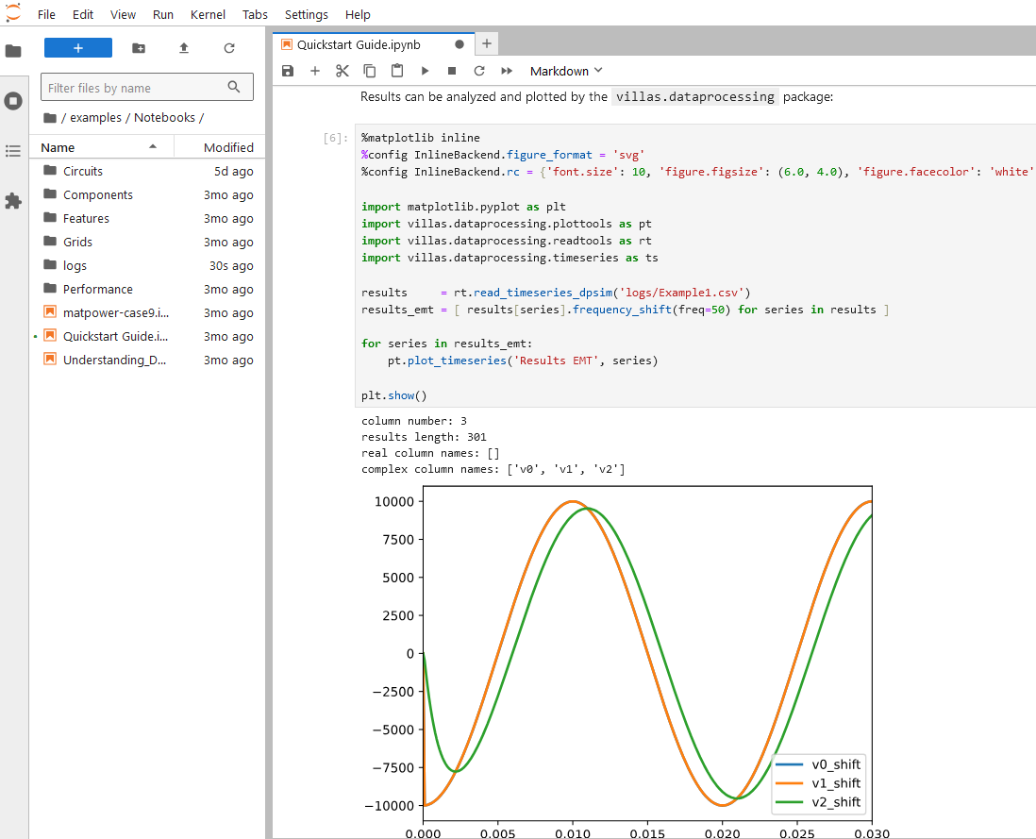Click the blue new launcher button
The height and width of the screenshot is (839, 1036).
(78, 48)
